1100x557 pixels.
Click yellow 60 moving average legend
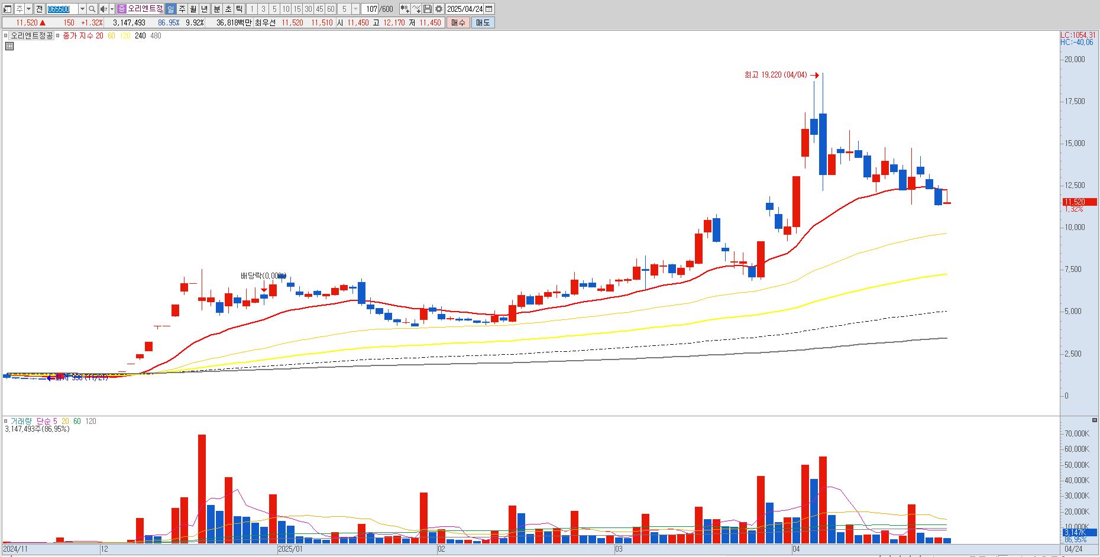tap(111, 35)
